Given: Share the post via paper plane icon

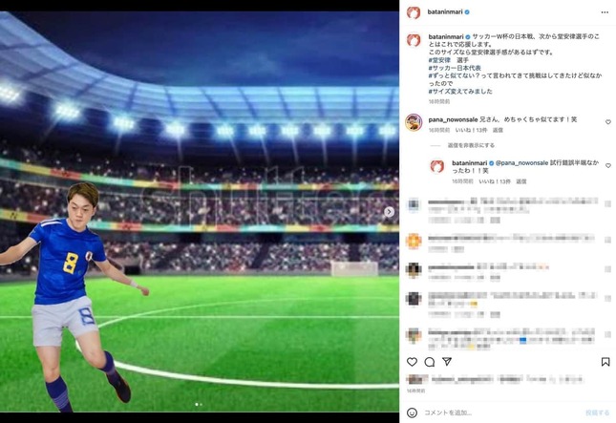Looking at the screenshot, I should [447, 361].
